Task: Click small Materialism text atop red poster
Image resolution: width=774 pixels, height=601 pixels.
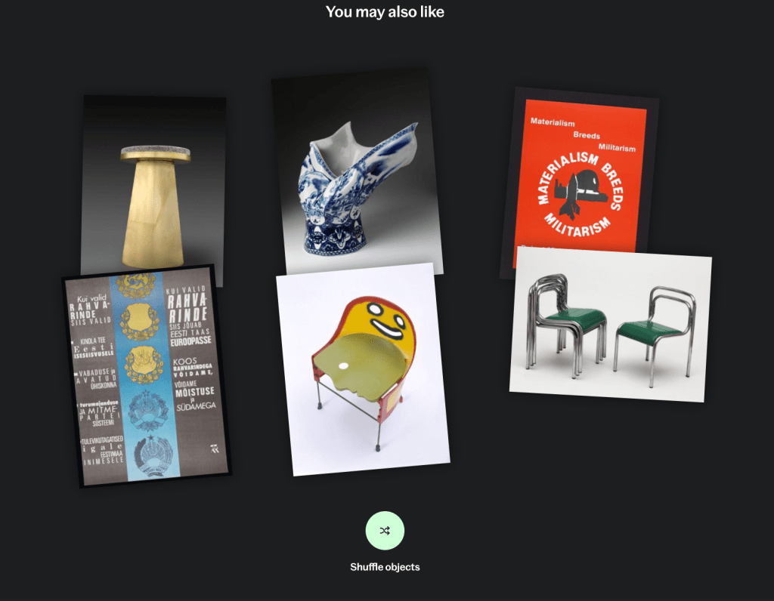Action: (553, 122)
